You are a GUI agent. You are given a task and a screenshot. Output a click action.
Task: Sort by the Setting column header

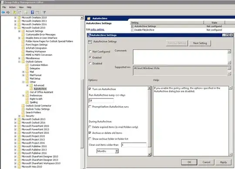click(167, 23)
